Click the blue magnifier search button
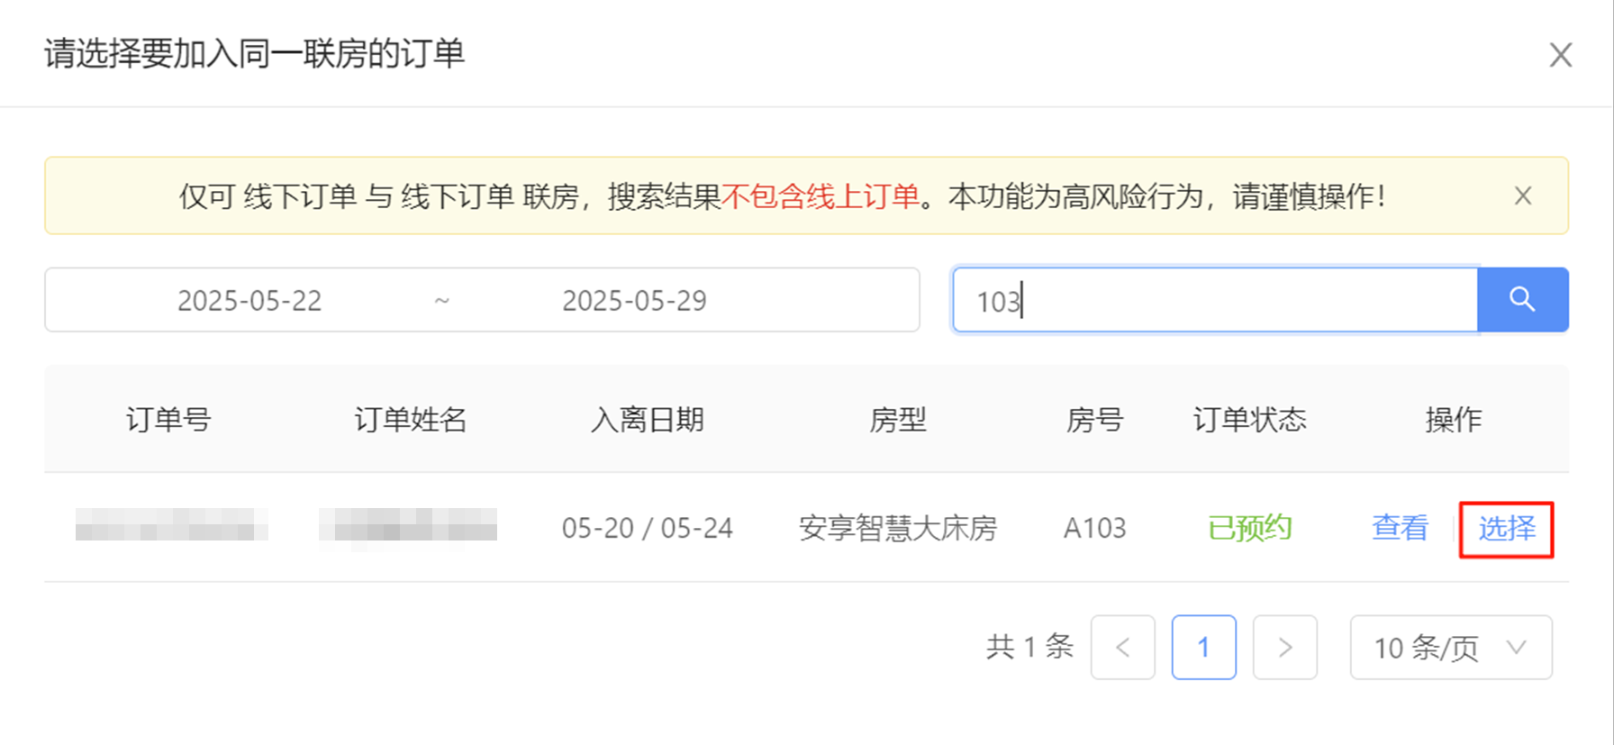The height and width of the screenshot is (745, 1614). pos(1522,299)
